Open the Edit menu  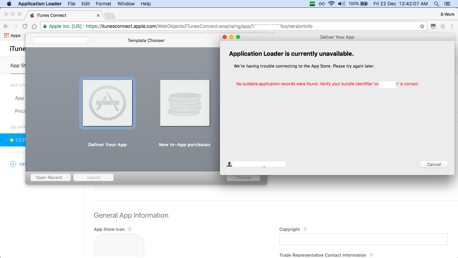point(86,4)
